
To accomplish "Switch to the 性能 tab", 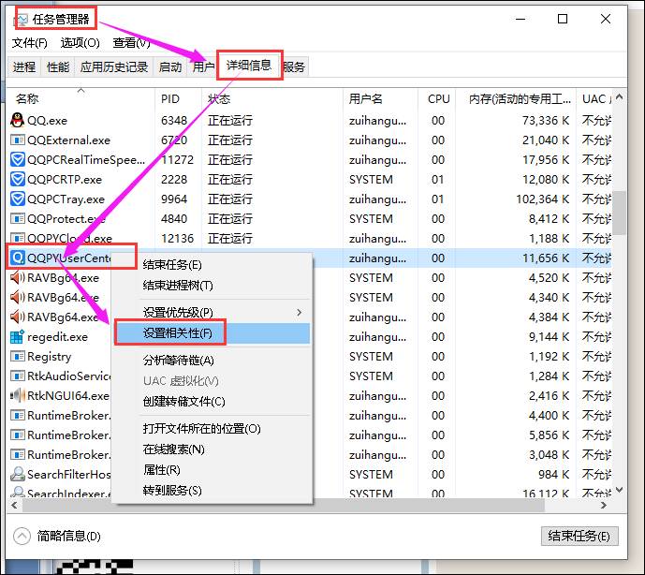I will [58, 66].
